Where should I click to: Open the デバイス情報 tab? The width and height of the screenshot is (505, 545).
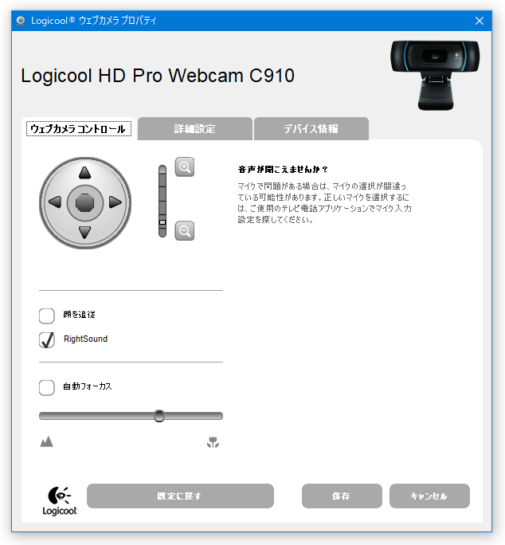(x=311, y=129)
